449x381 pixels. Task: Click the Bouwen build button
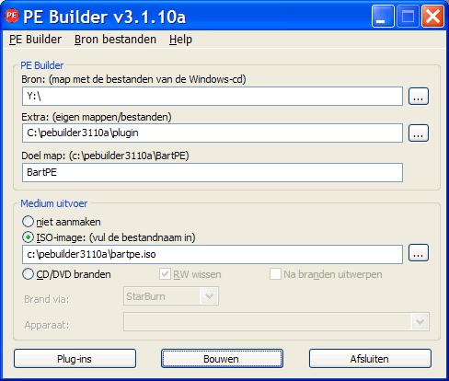[x=222, y=358]
